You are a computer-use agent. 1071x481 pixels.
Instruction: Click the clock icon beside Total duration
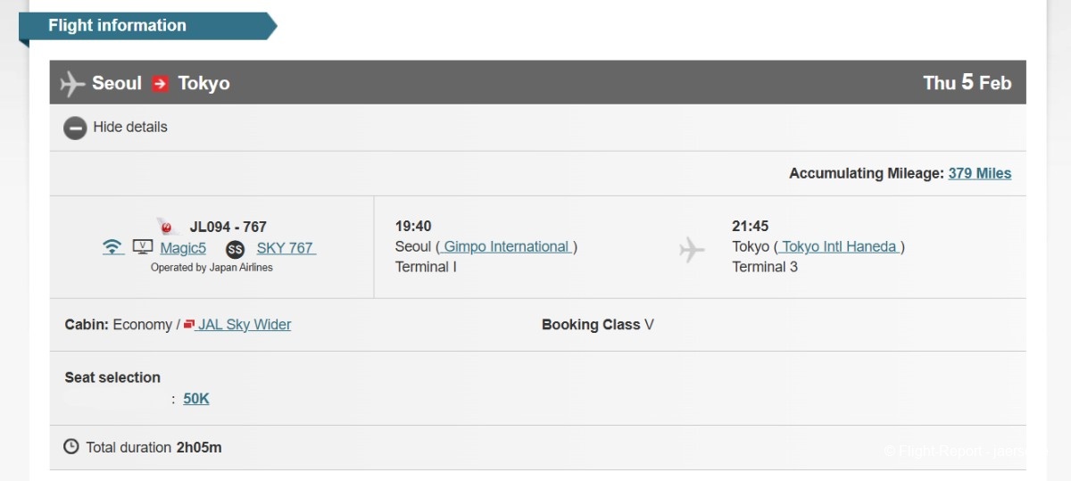pos(71,446)
